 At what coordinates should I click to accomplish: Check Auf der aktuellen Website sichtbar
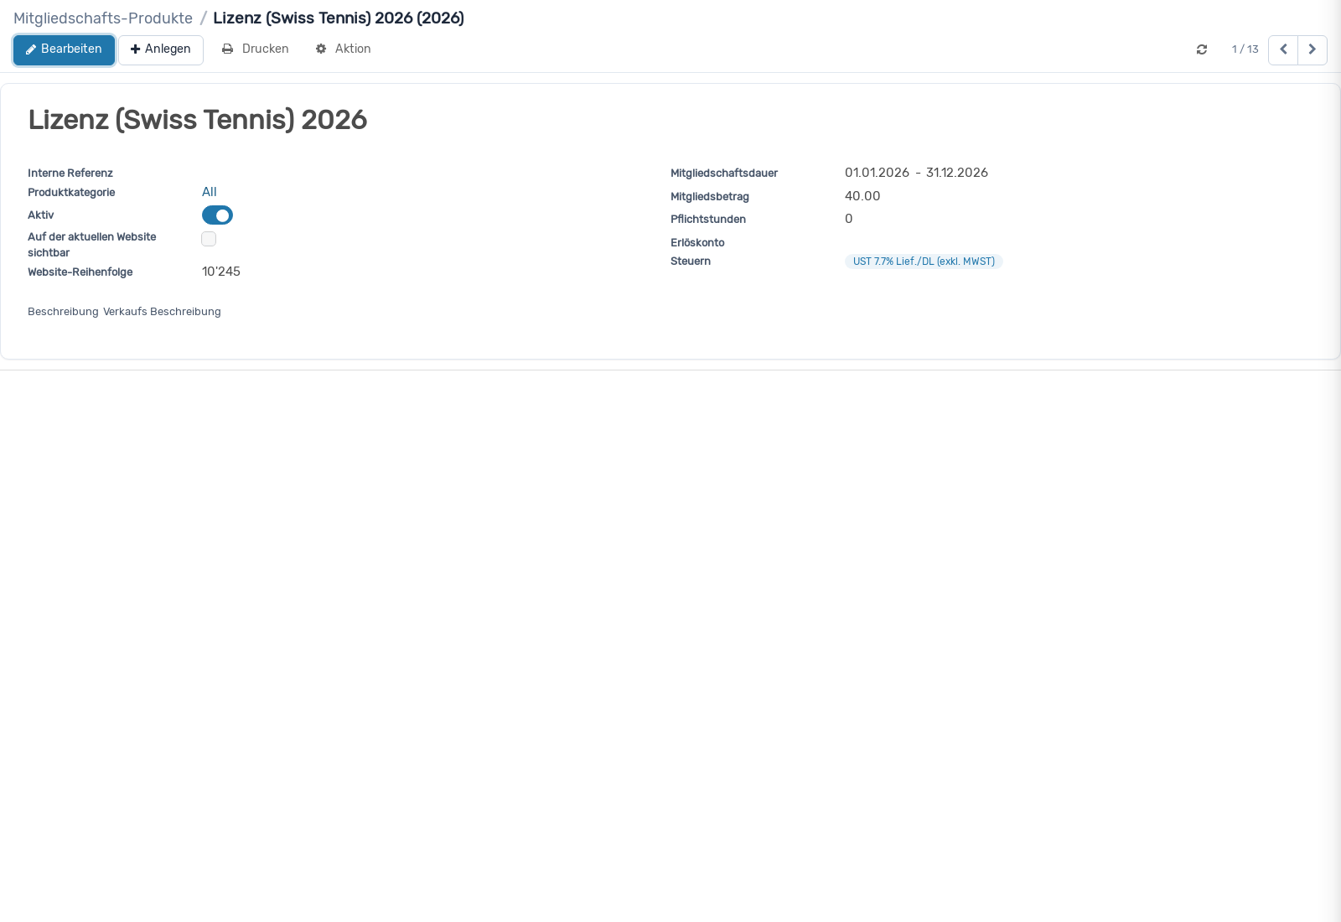point(209,239)
